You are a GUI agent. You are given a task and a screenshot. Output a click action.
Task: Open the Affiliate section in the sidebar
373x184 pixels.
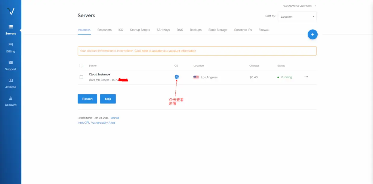click(x=11, y=83)
